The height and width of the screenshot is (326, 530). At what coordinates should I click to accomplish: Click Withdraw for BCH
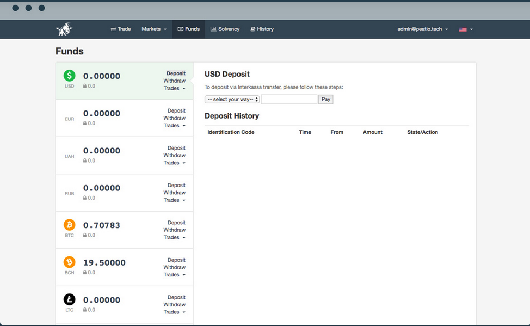pyautogui.click(x=175, y=267)
